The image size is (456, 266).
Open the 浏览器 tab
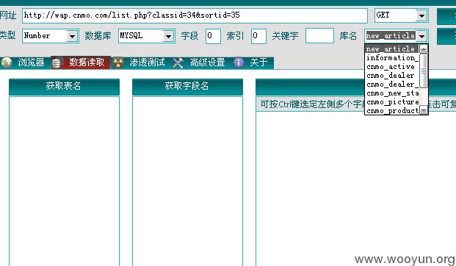click(31, 62)
